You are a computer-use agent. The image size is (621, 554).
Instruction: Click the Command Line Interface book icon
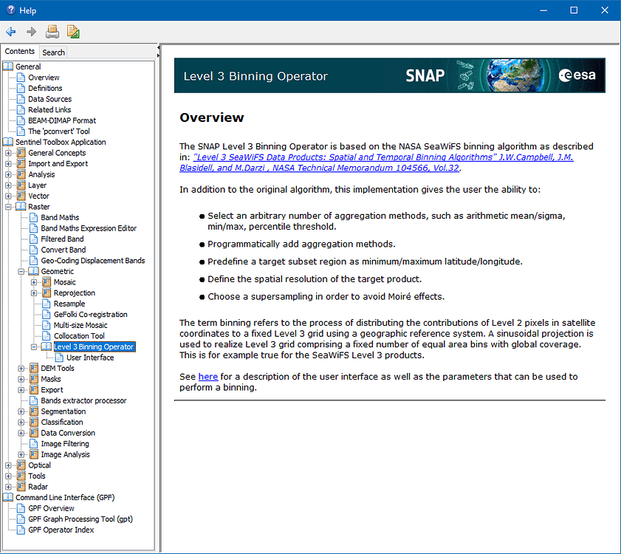pyautogui.click(x=8, y=497)
